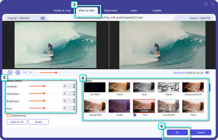Click the Cancel button
218x140 pixels.
tap(201, 132)
